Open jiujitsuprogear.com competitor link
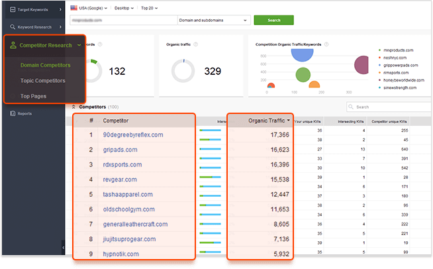This screenshot has width=433, height=269. tap(129, 239)
